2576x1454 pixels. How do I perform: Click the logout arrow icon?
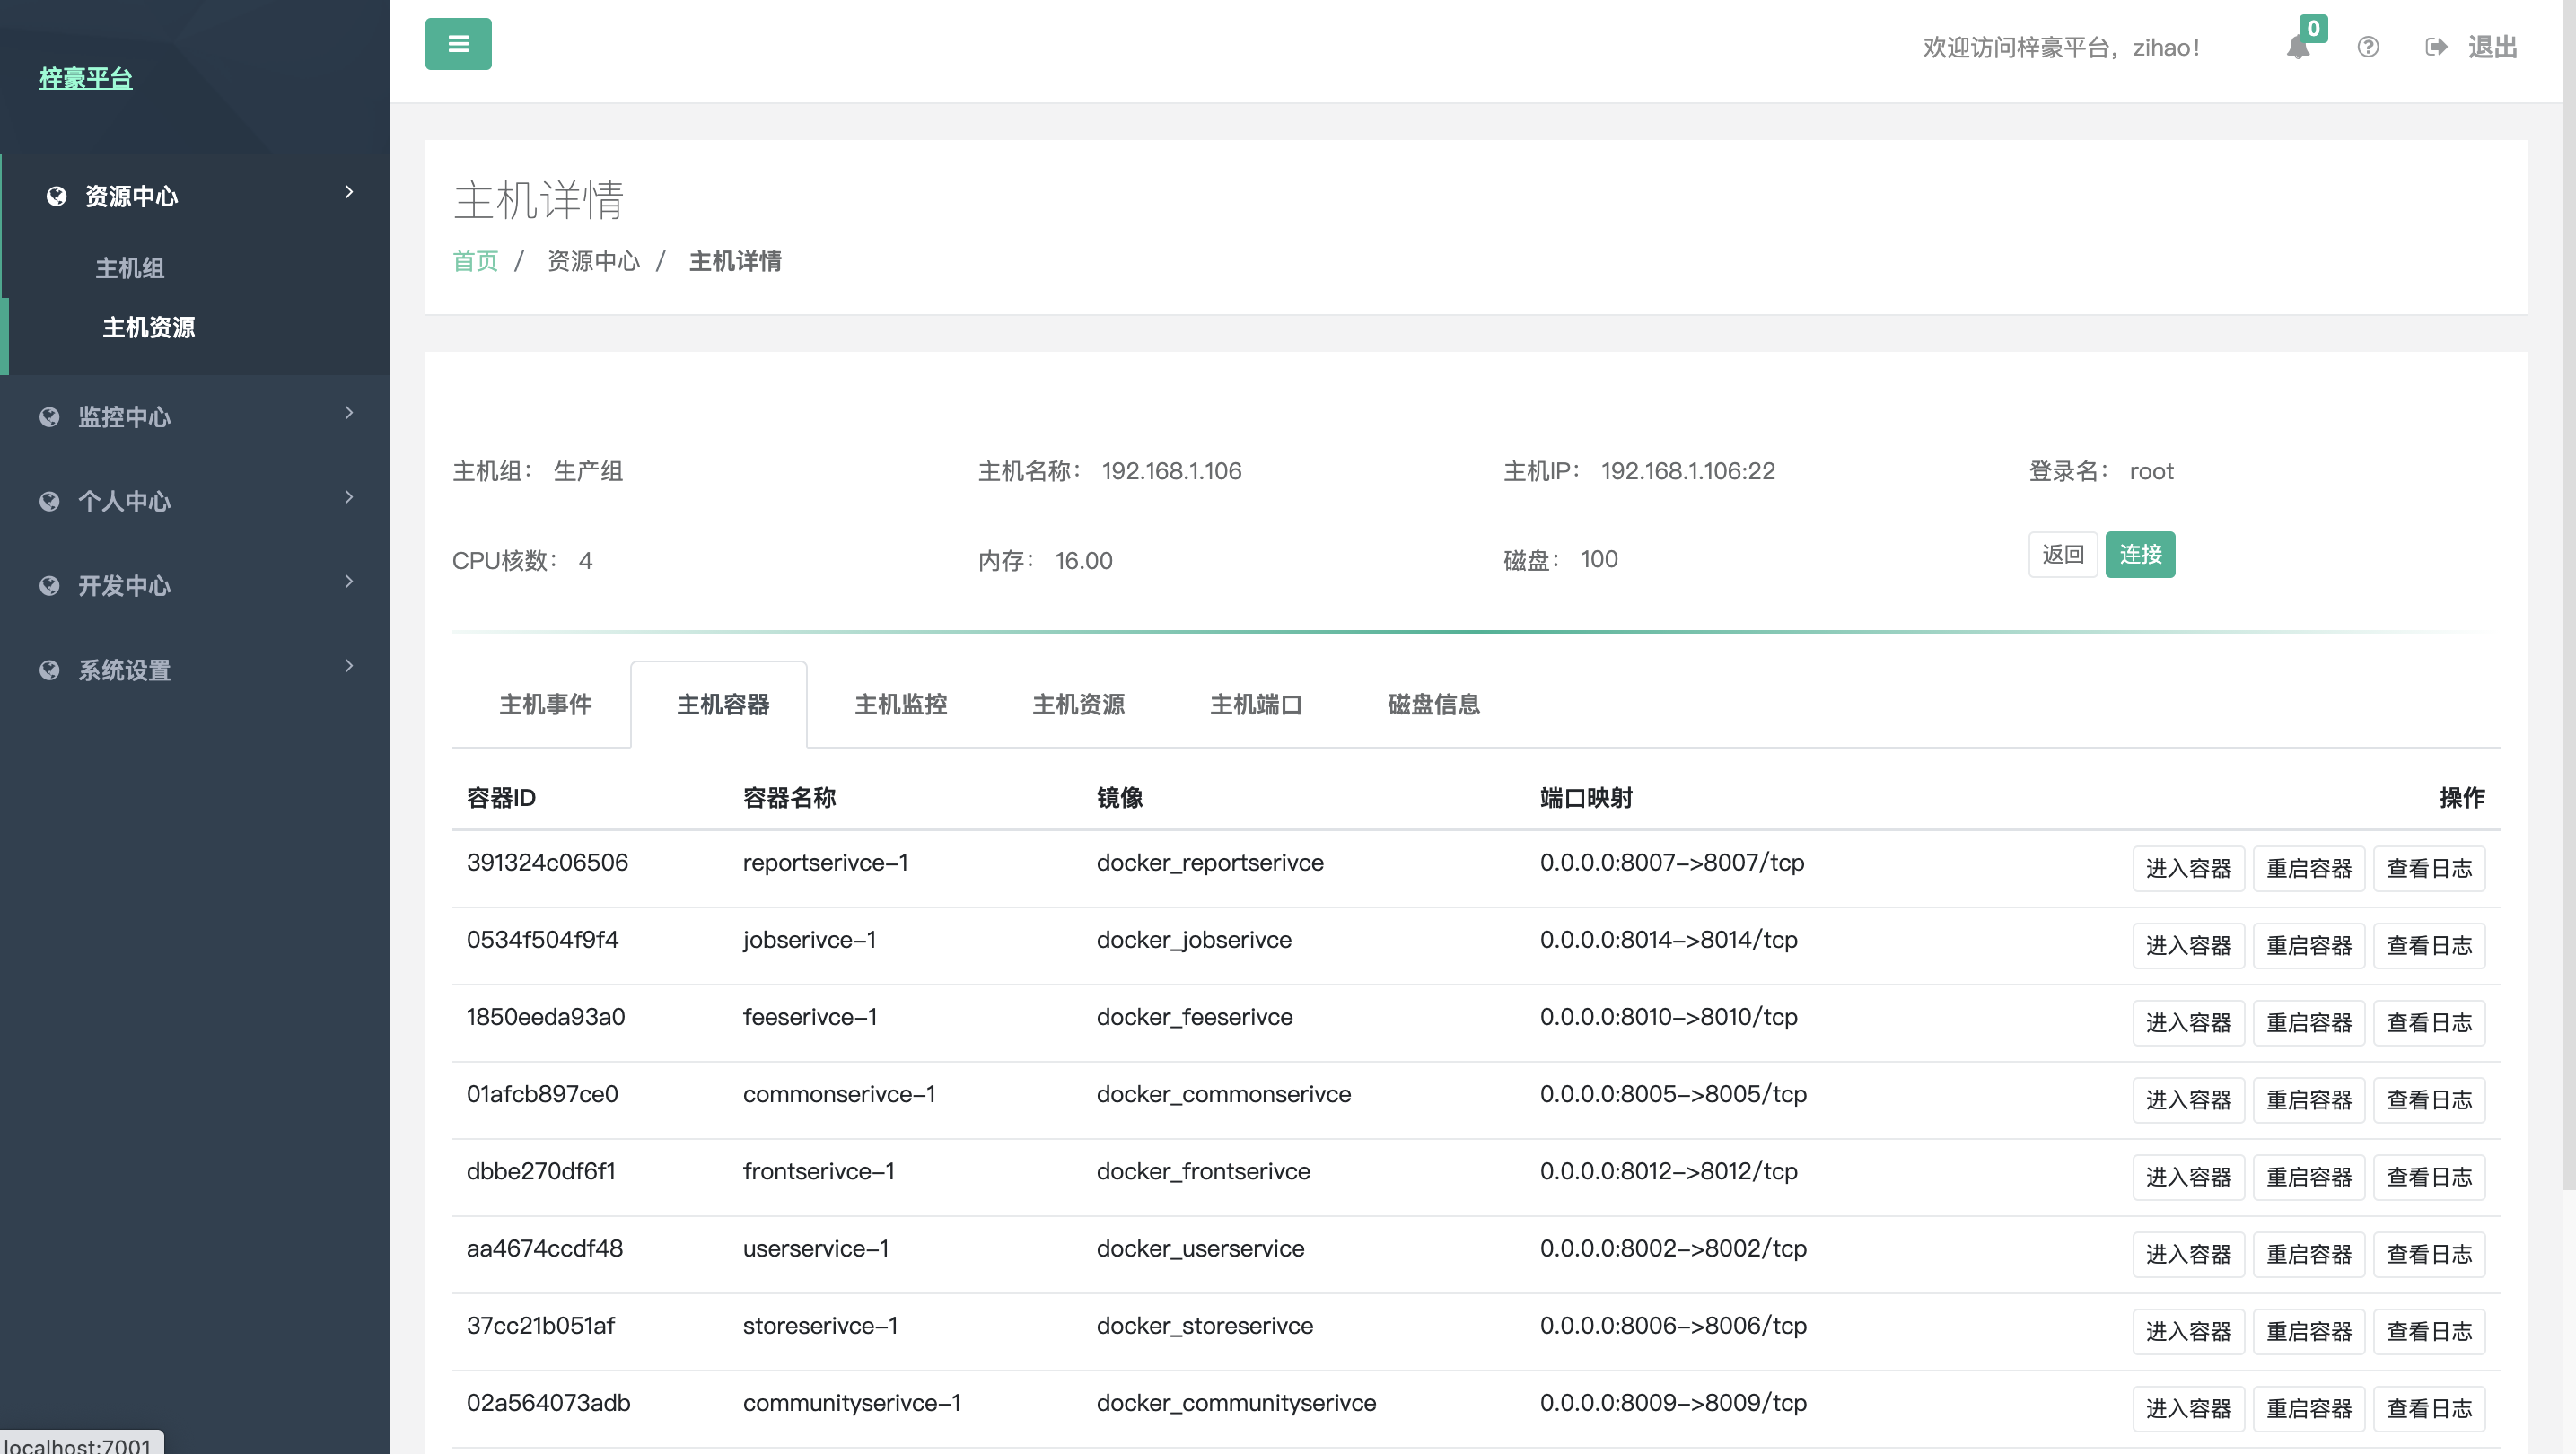tap(2436, 47)
